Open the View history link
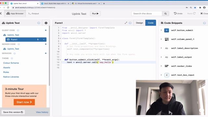The image size is (208, 117). (42, 112)
